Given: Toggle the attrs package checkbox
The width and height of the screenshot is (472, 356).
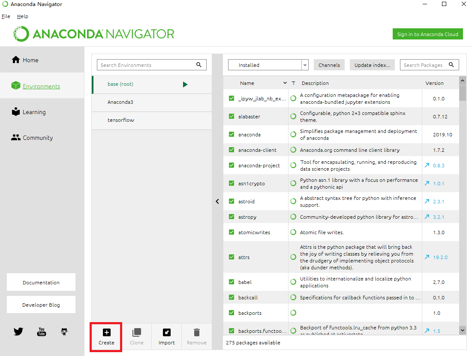Looking at the screenshot, I should coord(231,257).
